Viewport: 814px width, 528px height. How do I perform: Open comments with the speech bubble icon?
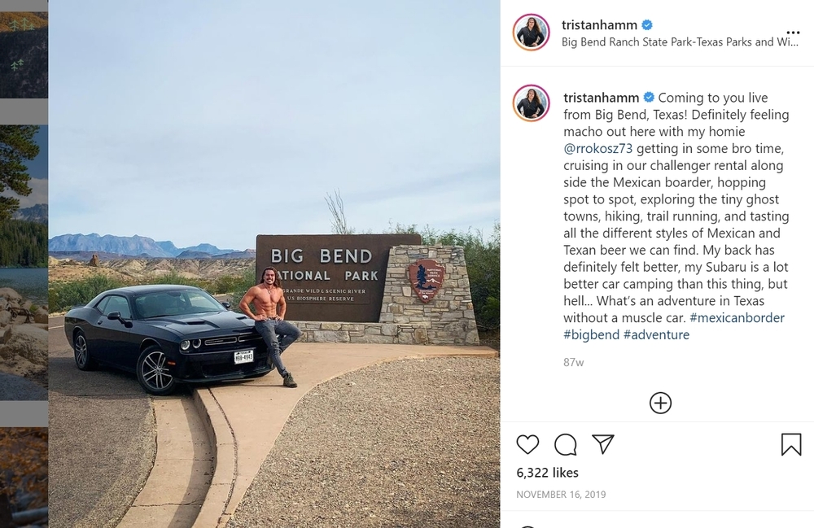566,444
